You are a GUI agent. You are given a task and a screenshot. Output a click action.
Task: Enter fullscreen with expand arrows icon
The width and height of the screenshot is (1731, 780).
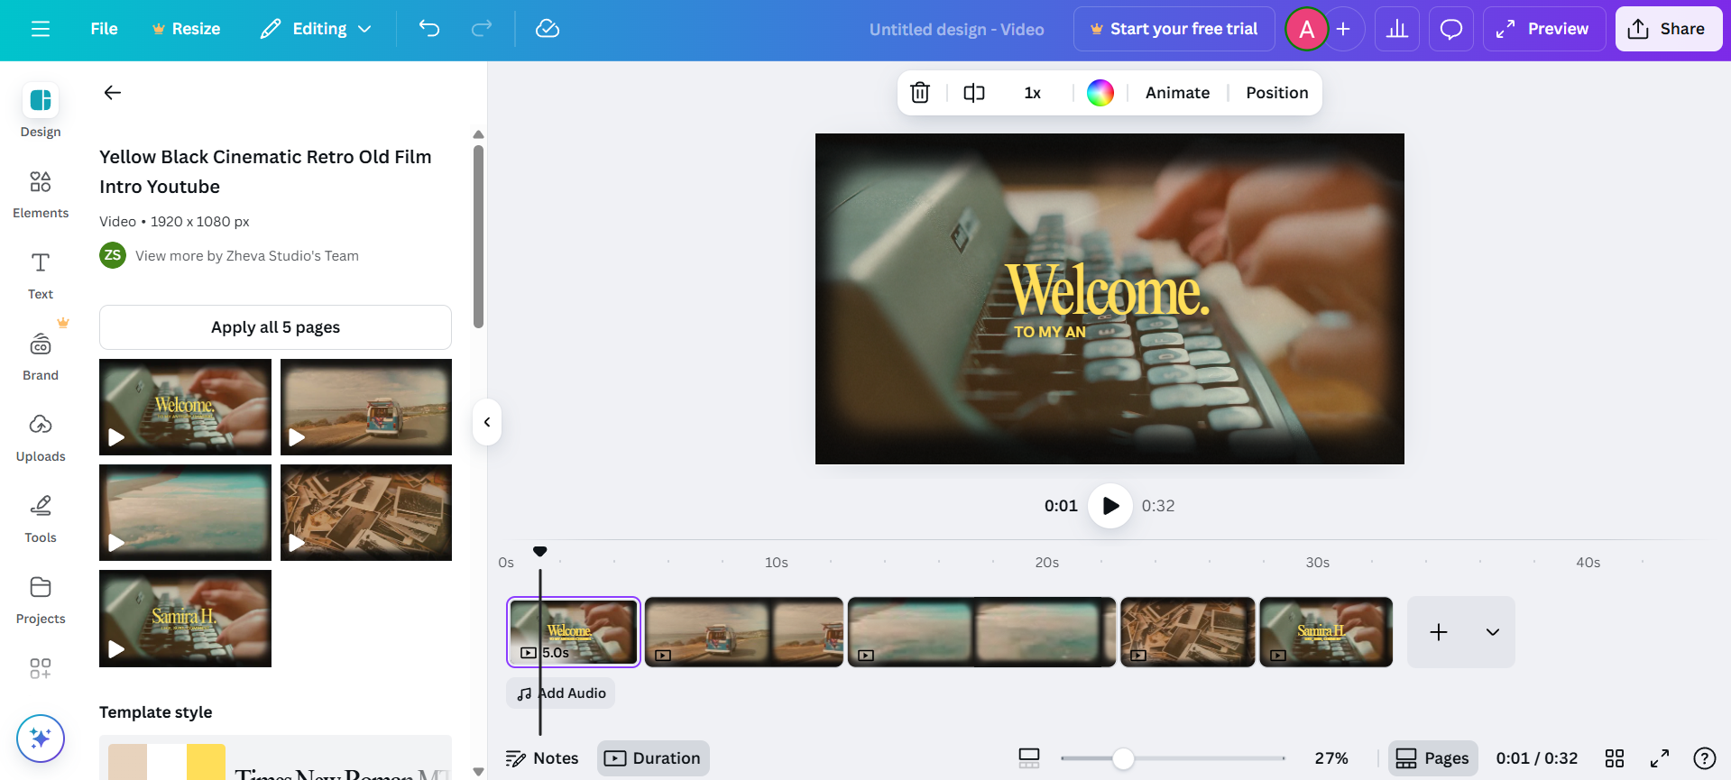pyautogui.click(x=1660, y=758)
